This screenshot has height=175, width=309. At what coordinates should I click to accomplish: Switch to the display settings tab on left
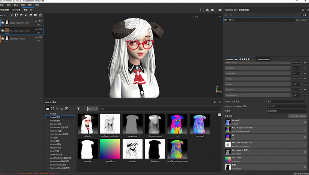tap(16, 10)
